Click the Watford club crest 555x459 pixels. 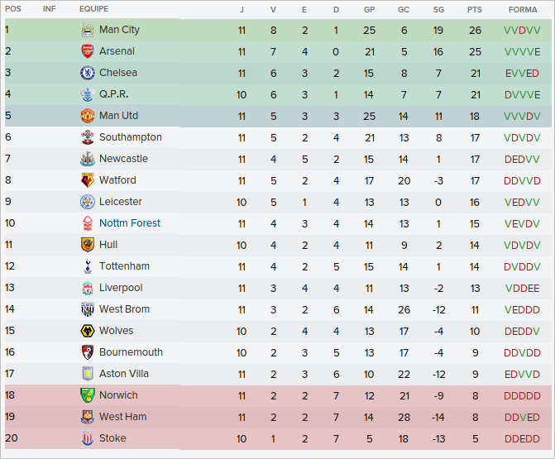pos(88,180)
